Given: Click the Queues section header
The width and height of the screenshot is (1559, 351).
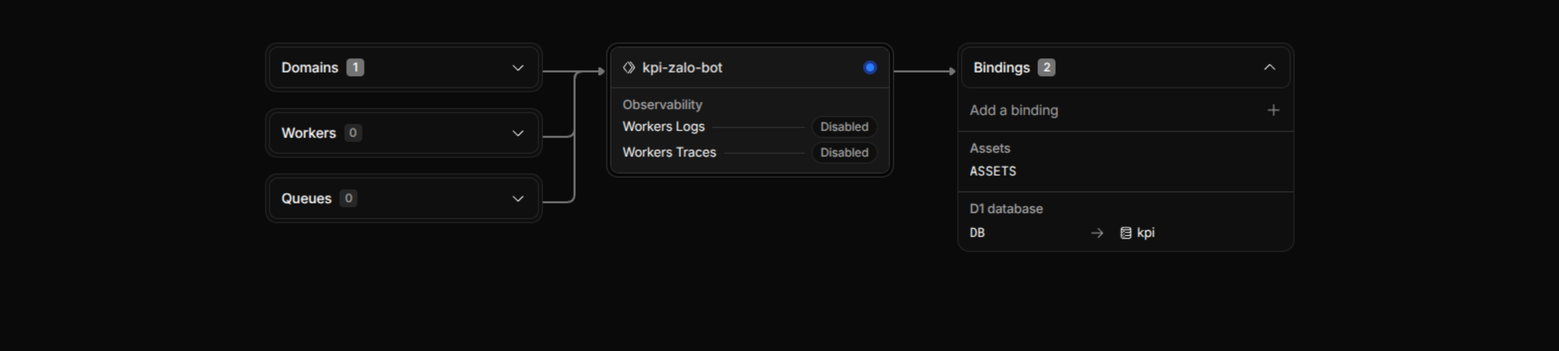Looking at the screenshot, I should 403,198.
